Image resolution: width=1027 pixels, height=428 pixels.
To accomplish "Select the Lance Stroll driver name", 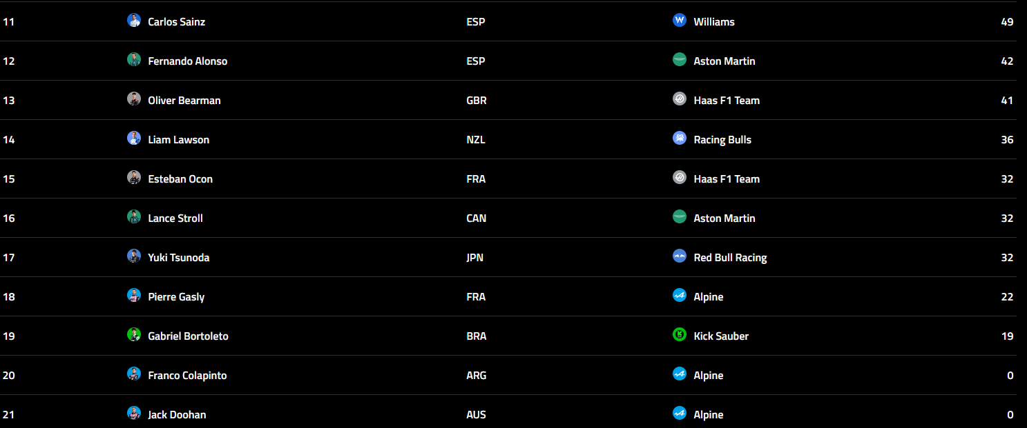I will click(x=175, y=218).
